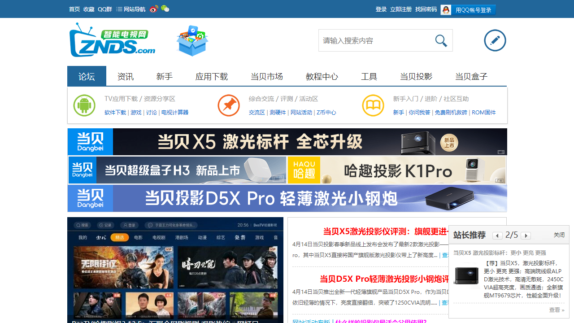
Task: Click the 哈趣投影 K1Pro banner
Action: pos(397,170)
